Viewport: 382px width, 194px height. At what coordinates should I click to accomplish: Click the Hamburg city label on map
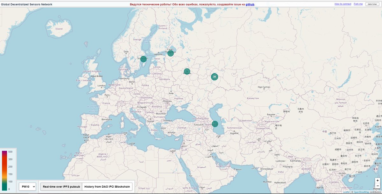coord(124,78)
